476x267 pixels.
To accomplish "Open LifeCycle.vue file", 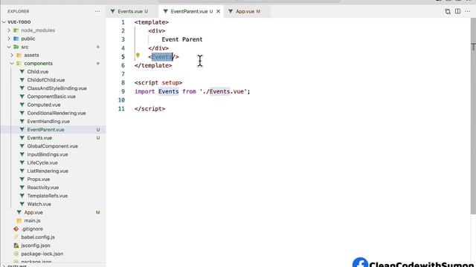I will point(42,162).
